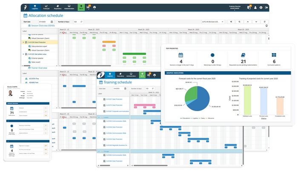The height and width of the screenshot is (171, 298).
Task: Click the green Validated costs bar
Action: [245, 100]
